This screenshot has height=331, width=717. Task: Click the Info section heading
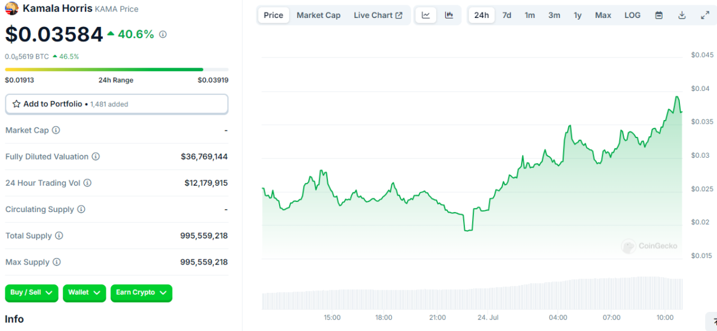(x=14, y=319)
